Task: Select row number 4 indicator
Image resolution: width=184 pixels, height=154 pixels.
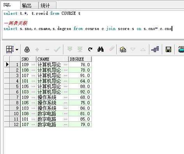Action: click(15, 81)
